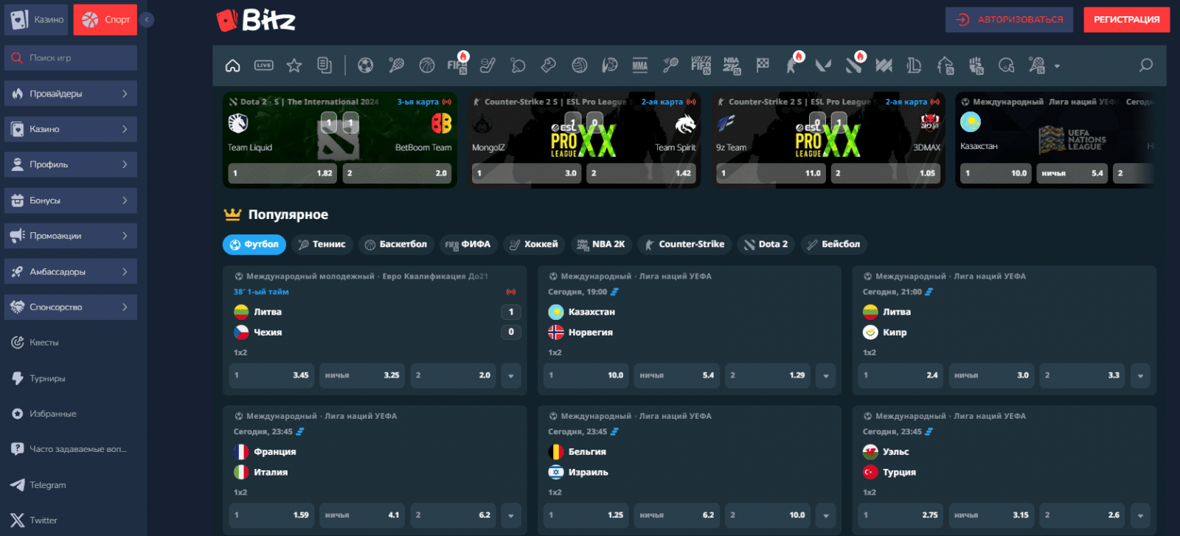Bet on Франция win at 1.59 odds
1180x536 pixels.
coord(272,515)
